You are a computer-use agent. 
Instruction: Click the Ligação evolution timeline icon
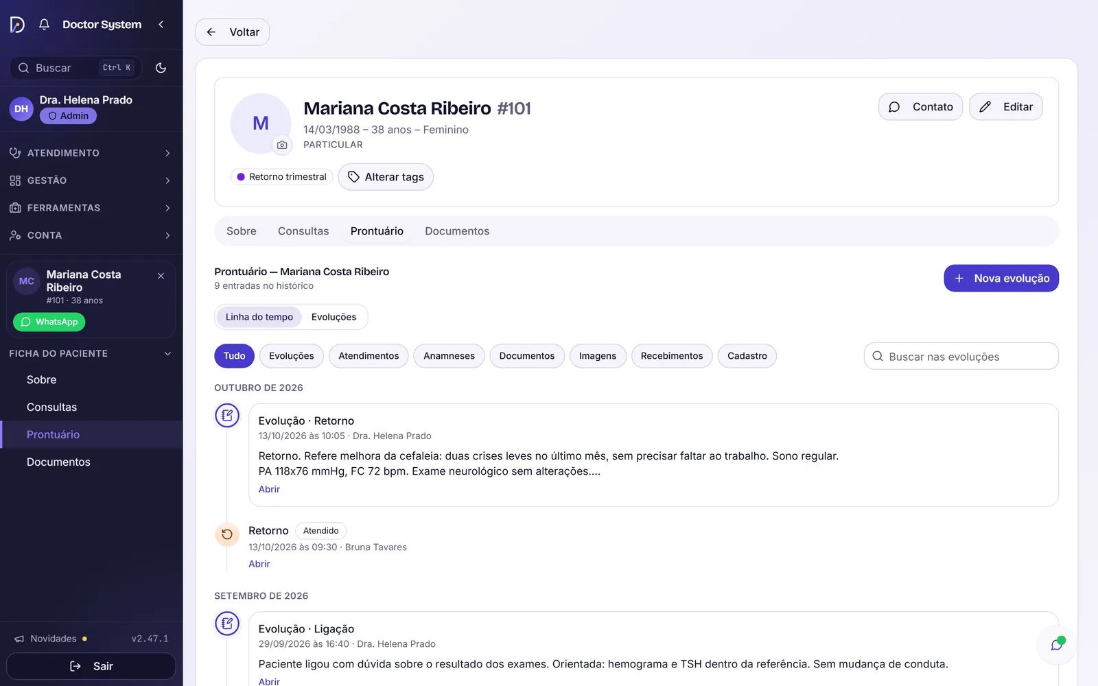(x=227, y=624)
